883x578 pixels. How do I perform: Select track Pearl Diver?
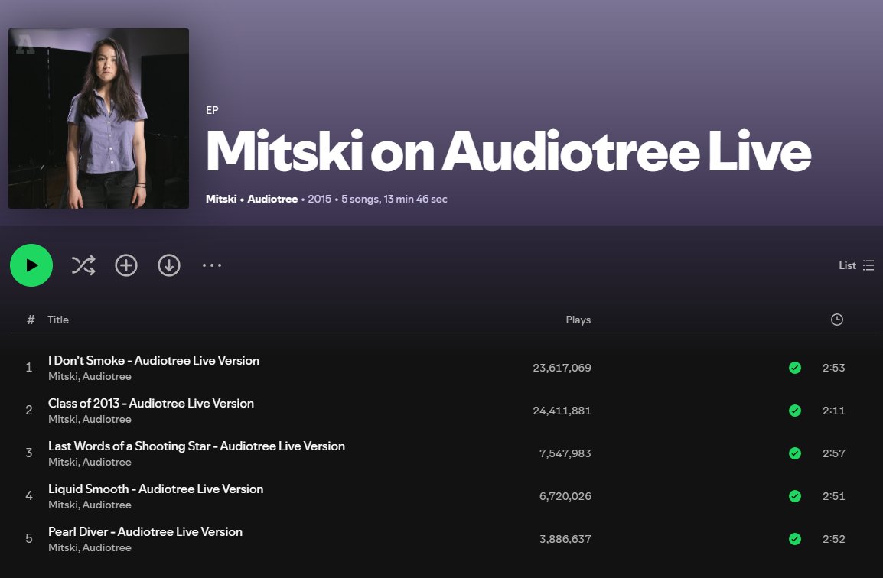[x=145, y=531]
